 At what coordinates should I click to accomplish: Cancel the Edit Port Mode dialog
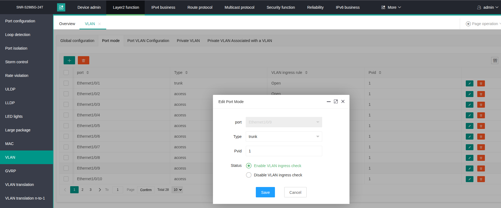pyautogui.click(x=295, y=192)
